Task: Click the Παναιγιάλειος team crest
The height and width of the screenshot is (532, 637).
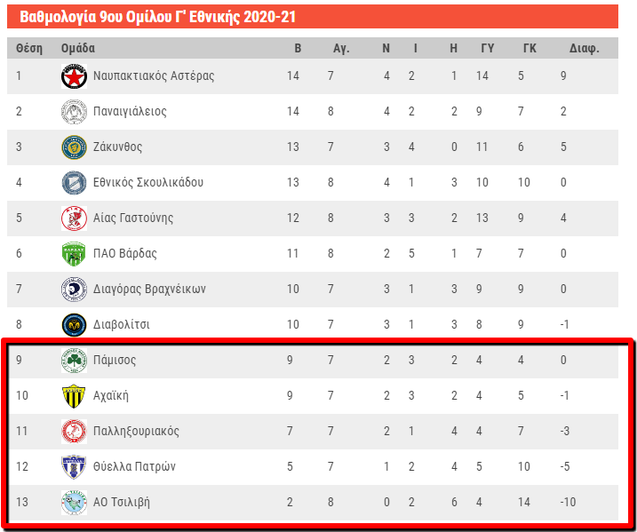Action: click(x=74, y=112)
